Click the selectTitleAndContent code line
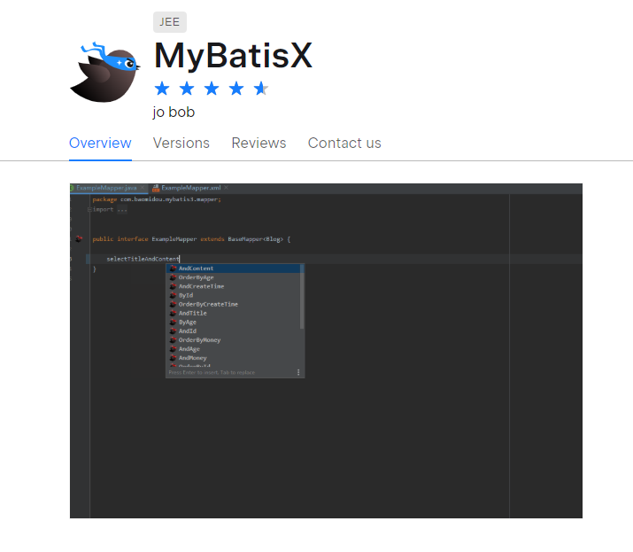The height and width of the screenshot is (552, 633). 143,259
